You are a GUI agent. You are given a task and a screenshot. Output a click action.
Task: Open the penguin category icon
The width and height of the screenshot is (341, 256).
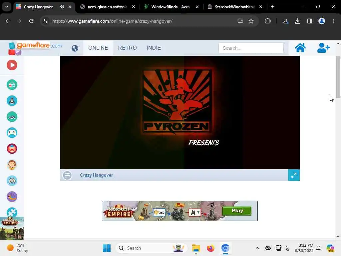tap(12, 101)
